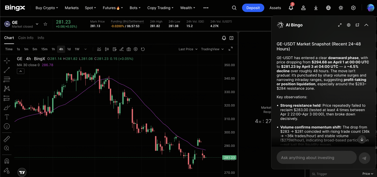Click the Ask anything about investing field
Image resolution: width=377 pixels, height=177 pixels.
pos(316,158)
